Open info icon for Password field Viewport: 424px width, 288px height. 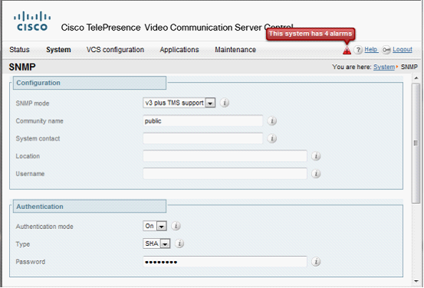point(316,261)
